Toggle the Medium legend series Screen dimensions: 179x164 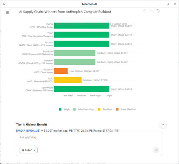[x=105, y=109]
